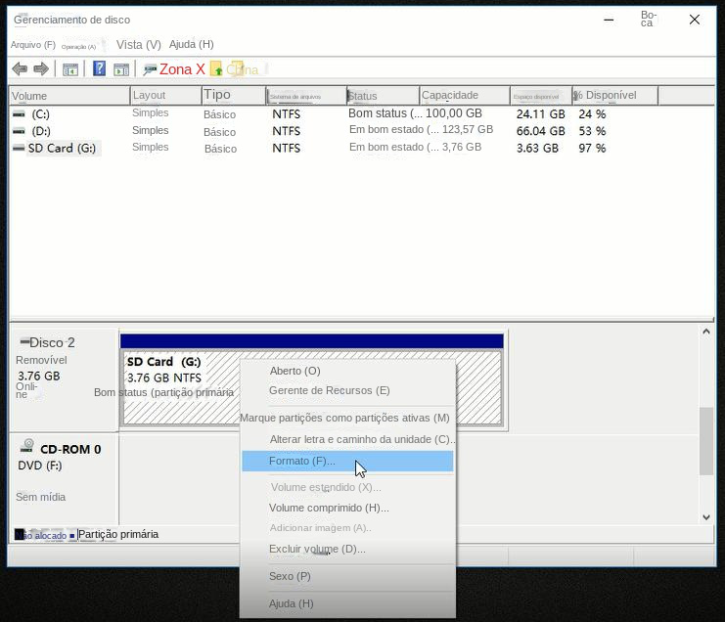
Task: Sort by the Volume column header
Action: tap(29, 96)
